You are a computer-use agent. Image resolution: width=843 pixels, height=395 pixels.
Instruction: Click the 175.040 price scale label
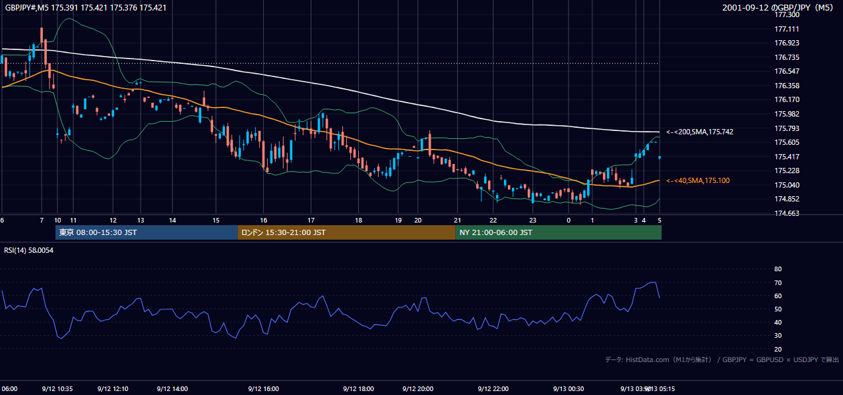click(x=786, y=185)
